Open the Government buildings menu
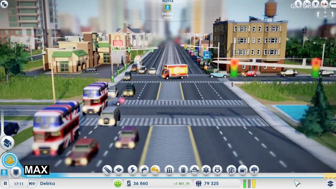Image resolution: width=336 pixels, height=189 pixels. (169, 170)
